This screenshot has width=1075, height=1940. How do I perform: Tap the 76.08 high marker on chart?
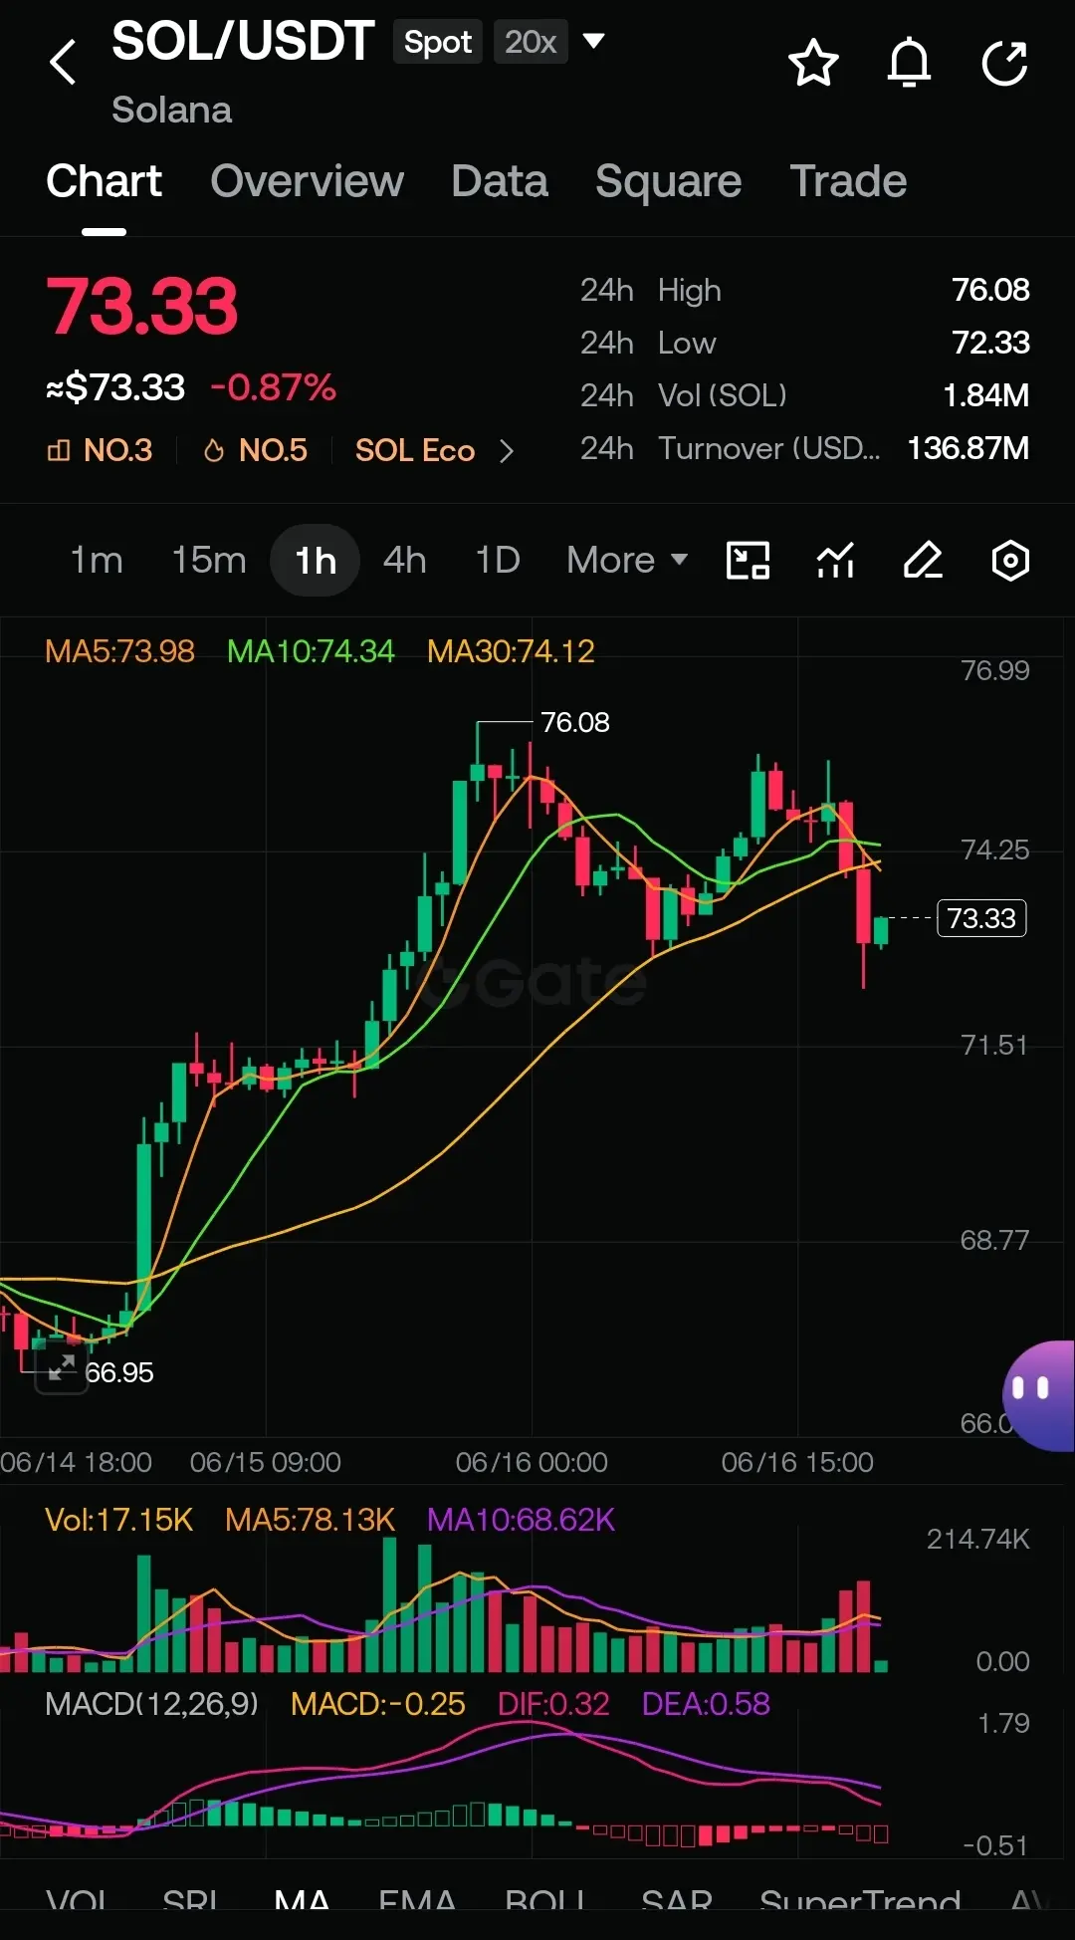[x=574, y=722]
